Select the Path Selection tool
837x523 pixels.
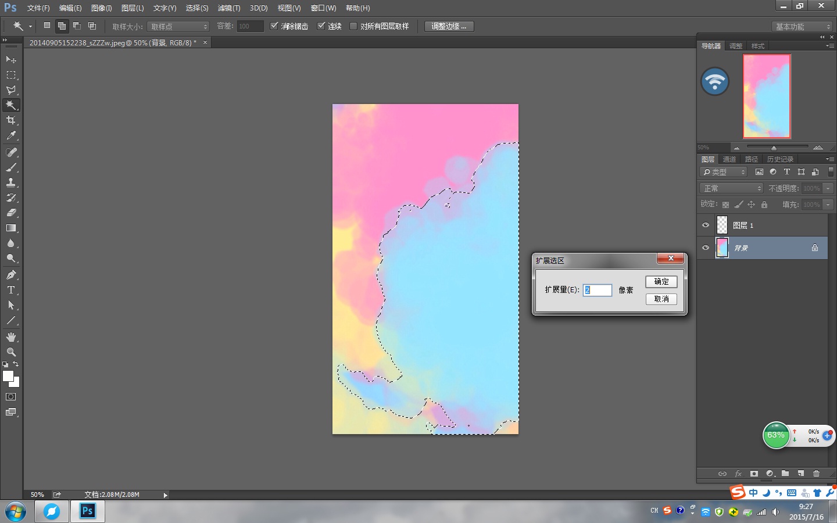(11, 305)
